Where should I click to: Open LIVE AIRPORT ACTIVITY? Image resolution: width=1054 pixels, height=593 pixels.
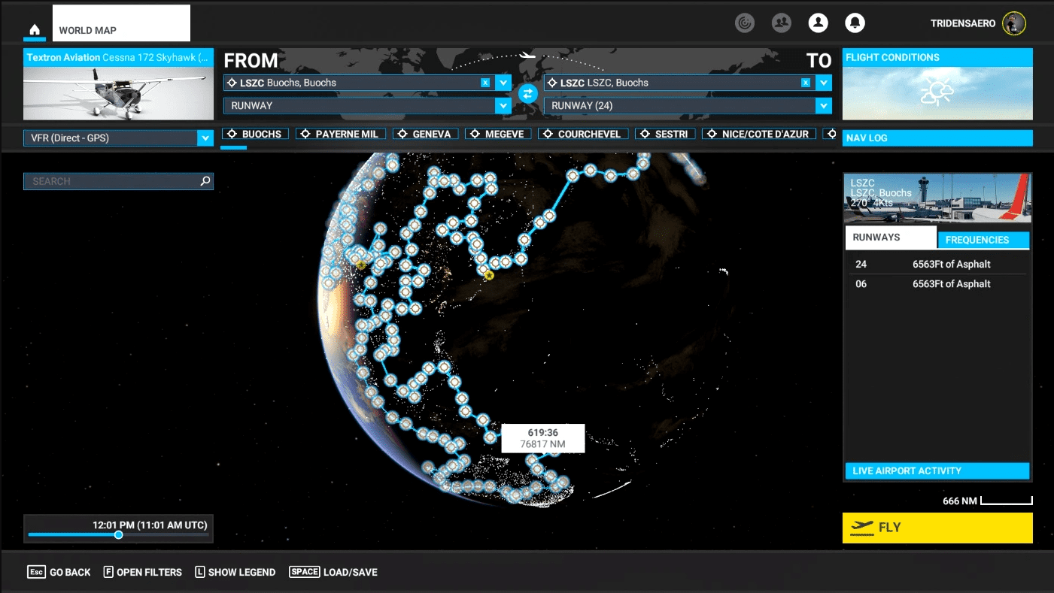click(x=937, y=471)
